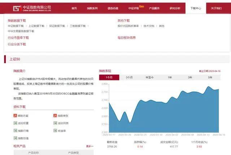The image size is (231, 155).
Task: Open the 中证评级 menu
Action: tap(134, 8)
